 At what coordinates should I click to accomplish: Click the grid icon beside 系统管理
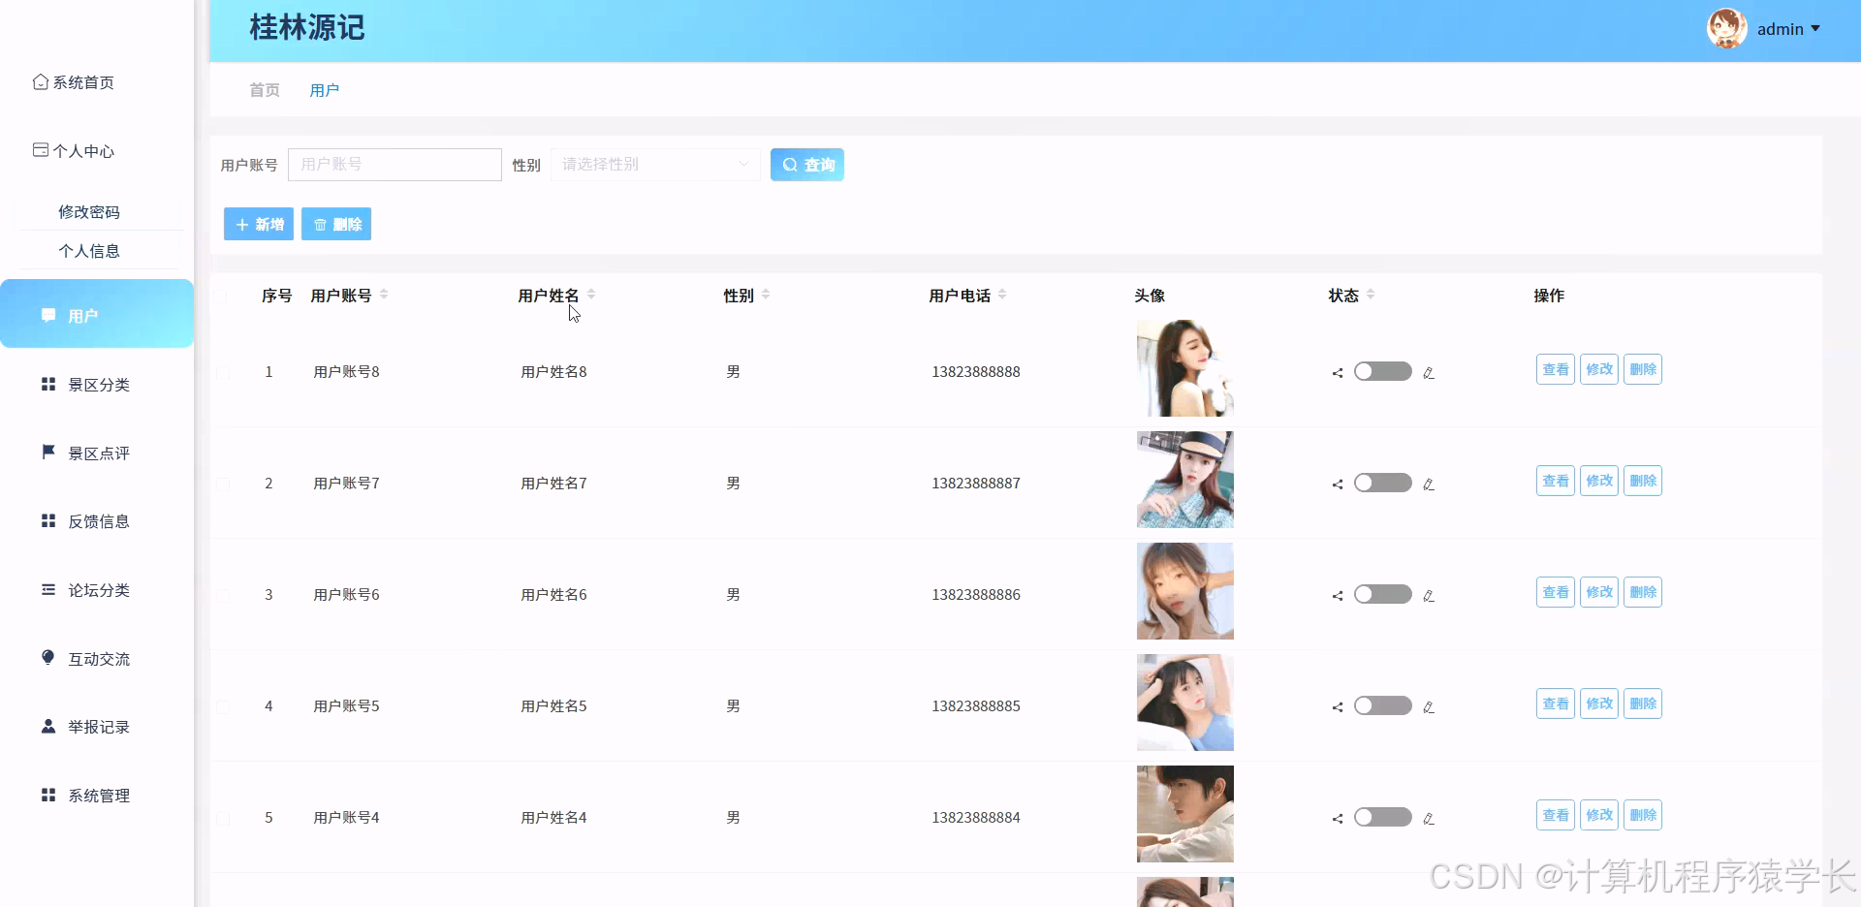(48, 795)
